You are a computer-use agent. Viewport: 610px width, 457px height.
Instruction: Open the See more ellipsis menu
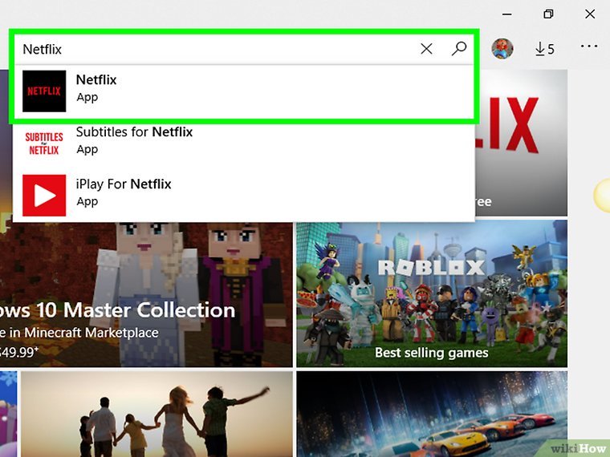tap(589, 47)
